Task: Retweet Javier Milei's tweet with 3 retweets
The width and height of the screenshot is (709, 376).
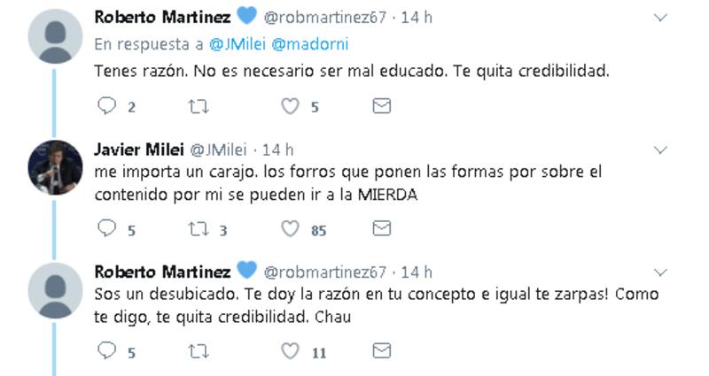Action: click(x=199, y=229)
